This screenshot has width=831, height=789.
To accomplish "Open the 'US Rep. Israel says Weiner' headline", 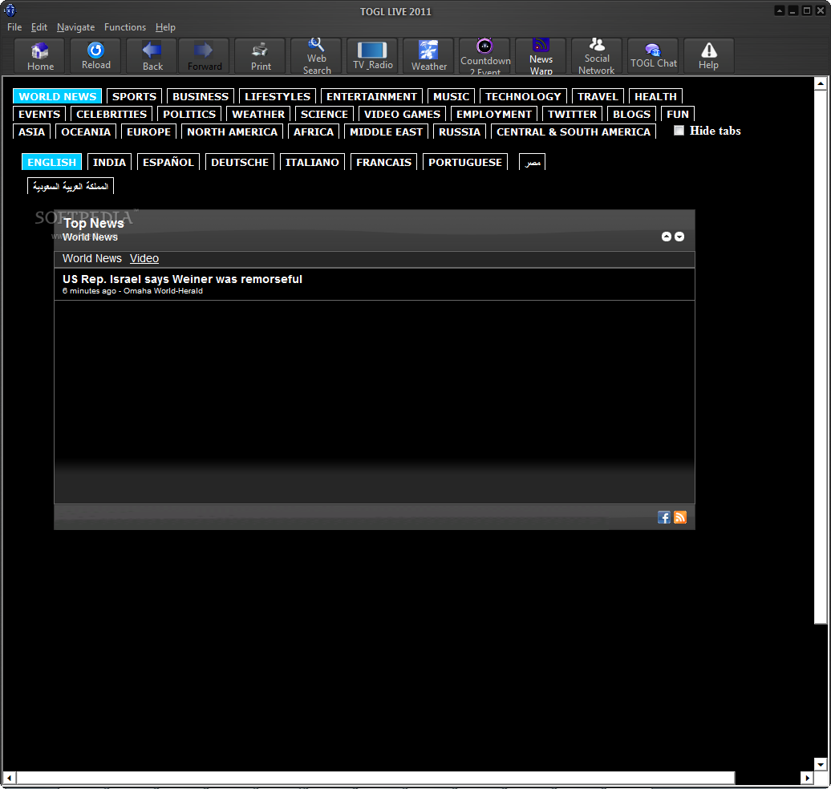I will click(x=182, y=279).
